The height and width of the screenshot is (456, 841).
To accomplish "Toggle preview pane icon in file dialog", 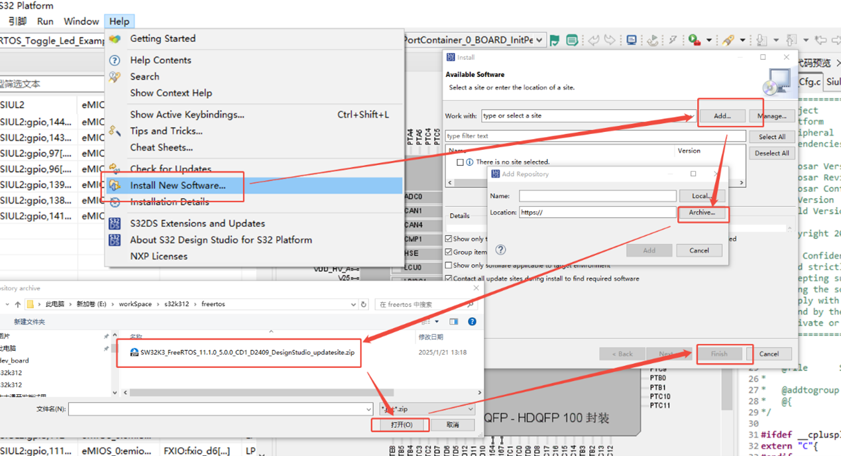I will click(453, 321).
